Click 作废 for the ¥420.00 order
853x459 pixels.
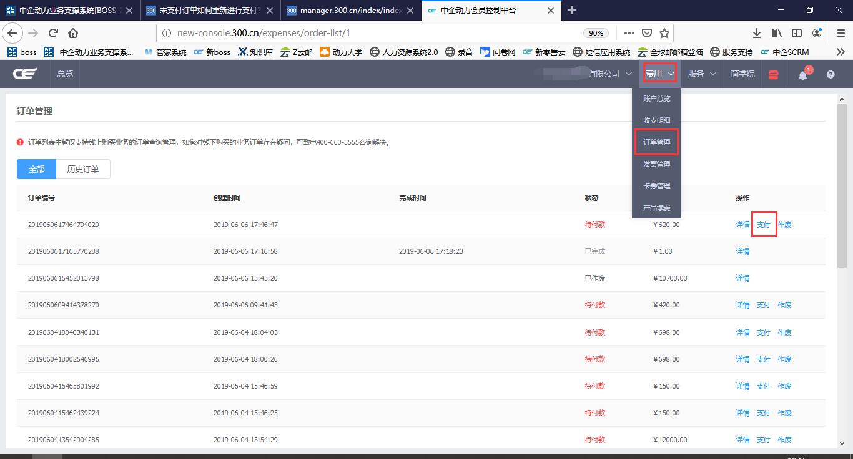[784, 305]
